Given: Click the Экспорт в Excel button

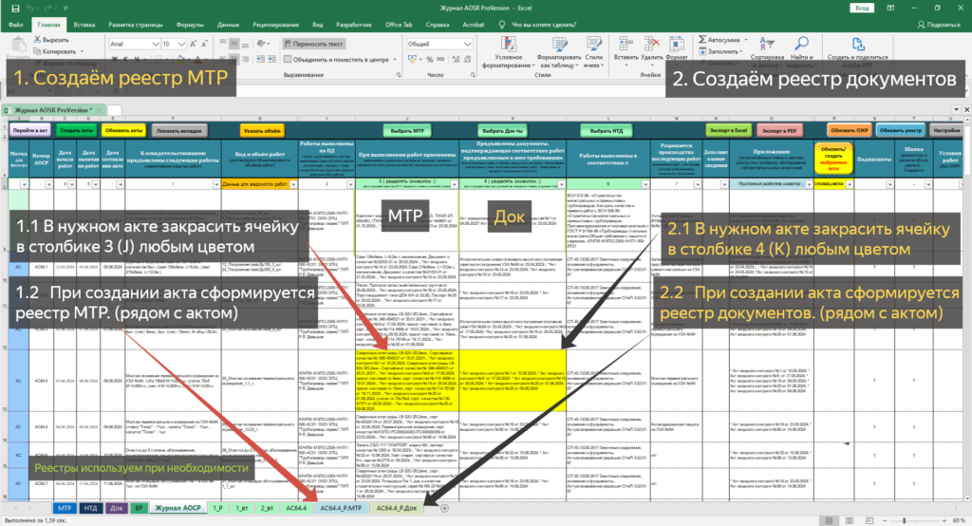Looking at the screenshot, I should point(728,131).
